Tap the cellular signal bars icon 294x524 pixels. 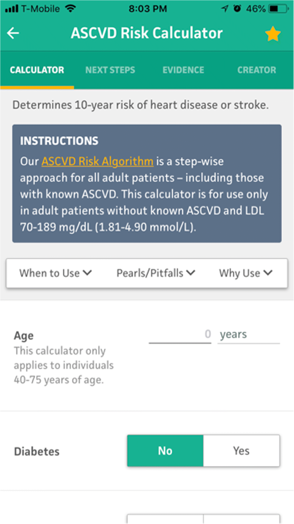tap(12, 9)
